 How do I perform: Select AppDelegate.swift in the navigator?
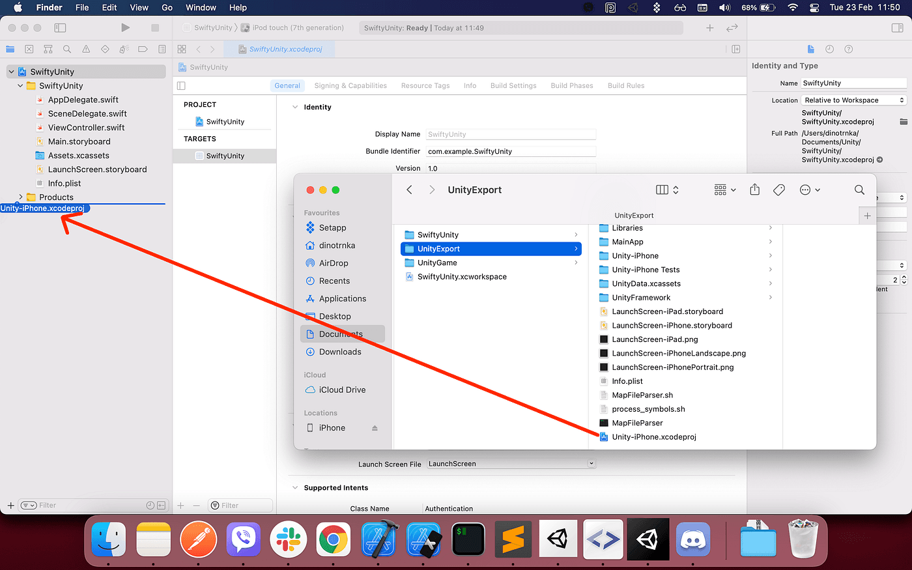[x=82, y=100]
